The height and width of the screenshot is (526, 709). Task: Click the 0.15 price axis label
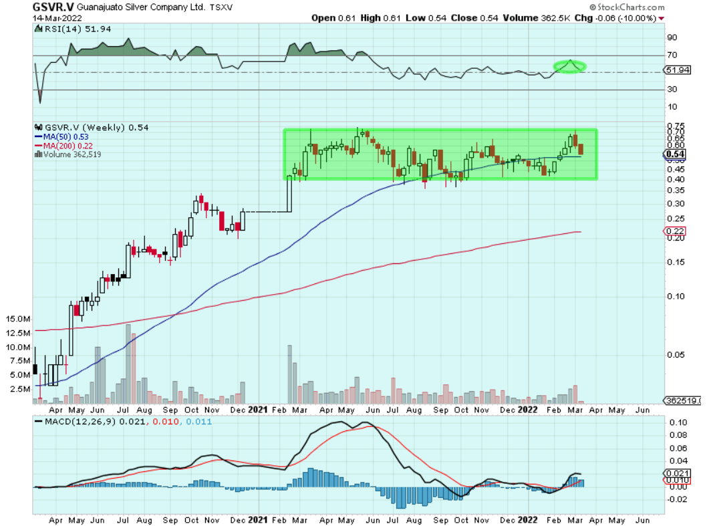tap(676, 262)
